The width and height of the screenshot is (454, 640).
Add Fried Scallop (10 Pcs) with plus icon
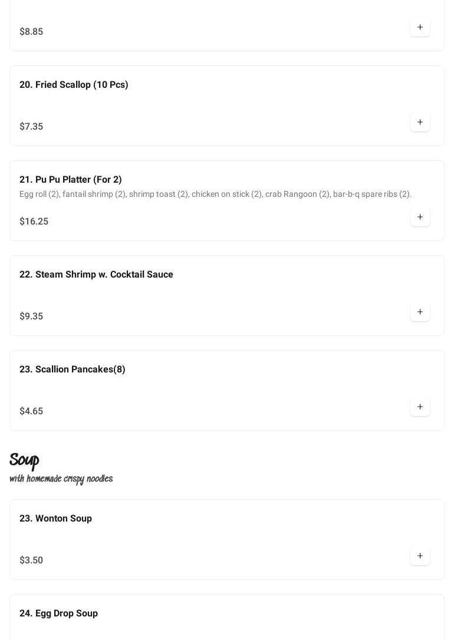click(420, 123)
